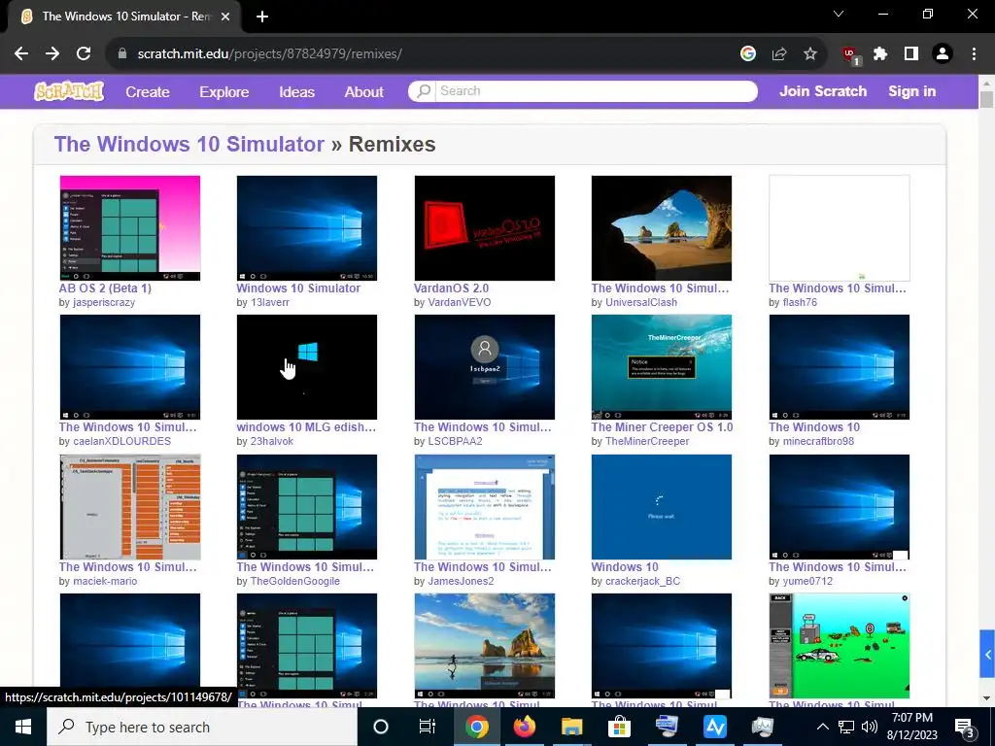The height and width of the screenshot is (746, 995).
Task: Open maciek-mario's orange blocks thumbnail
Action: (x=130, y=507)
